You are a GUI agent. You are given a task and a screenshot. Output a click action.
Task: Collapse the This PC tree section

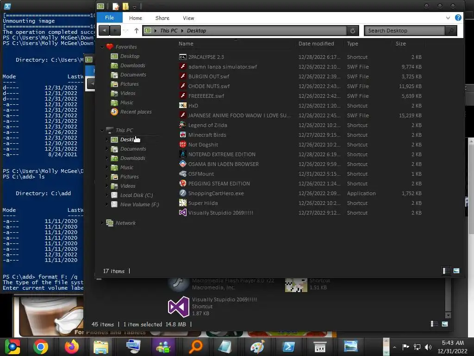point(102,130)
